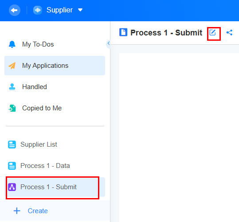Select Process 1 - Submit in sidebar
This screenshot has height=222, width=239.
click(x=55, y=187)
